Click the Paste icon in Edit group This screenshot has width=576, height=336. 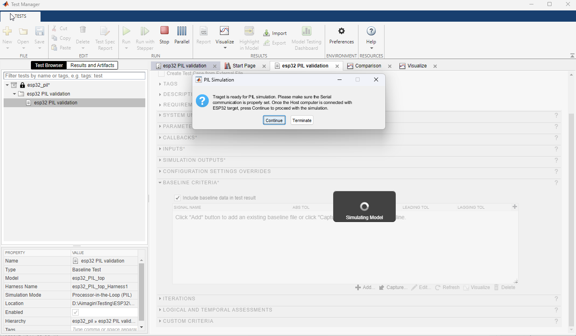(x=55, y=48)
